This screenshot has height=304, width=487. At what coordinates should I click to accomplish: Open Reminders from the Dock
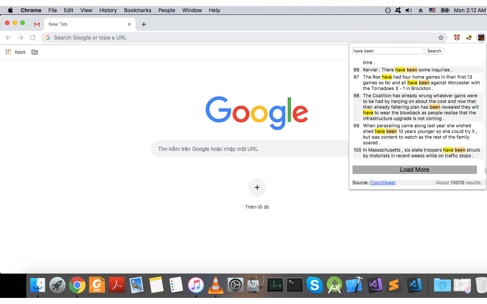coord(176,285)
